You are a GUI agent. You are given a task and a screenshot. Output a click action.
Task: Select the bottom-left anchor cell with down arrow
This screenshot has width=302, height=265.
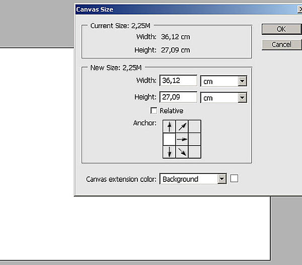tap(169, 152)
